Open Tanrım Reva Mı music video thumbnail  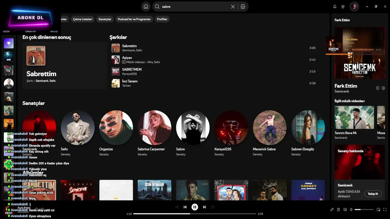click(x=354, y=117)
